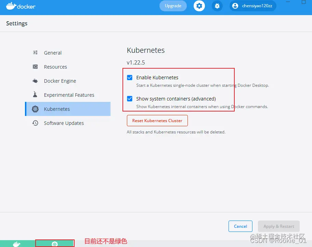Click Docker whale status icon in bottom bar
The height and width of the screenshot is (247, 312).
(x=17, y=244)
